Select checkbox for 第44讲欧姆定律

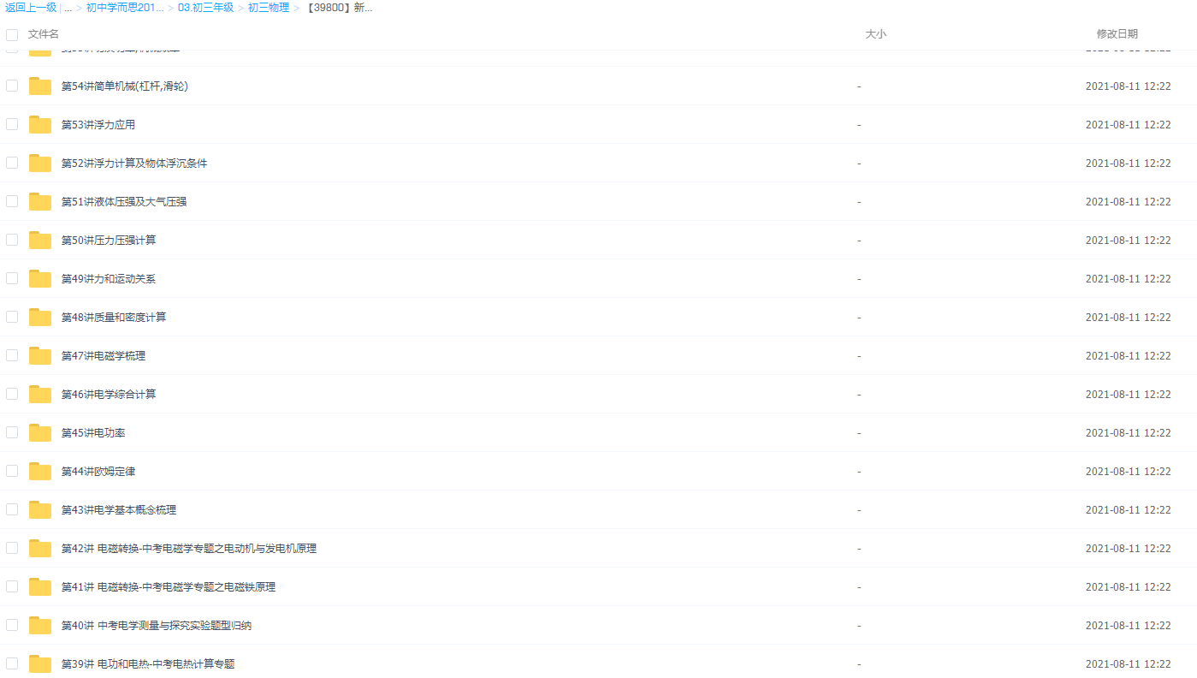[x=12, y=471]
